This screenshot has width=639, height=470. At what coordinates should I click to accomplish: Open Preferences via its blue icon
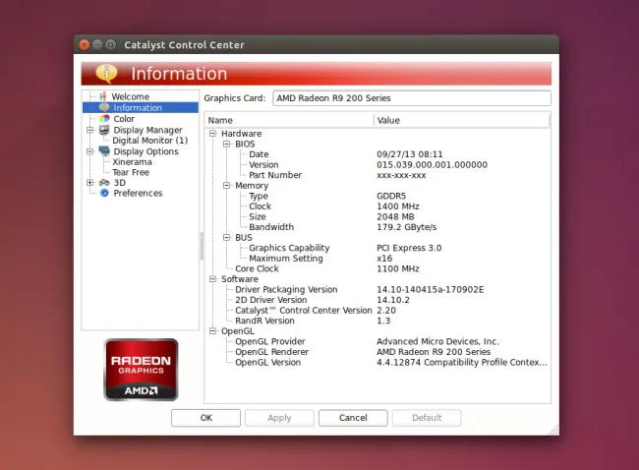104,194
